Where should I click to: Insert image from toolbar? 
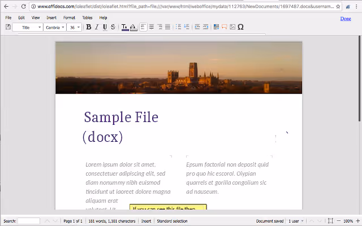[x=232, y=27]
